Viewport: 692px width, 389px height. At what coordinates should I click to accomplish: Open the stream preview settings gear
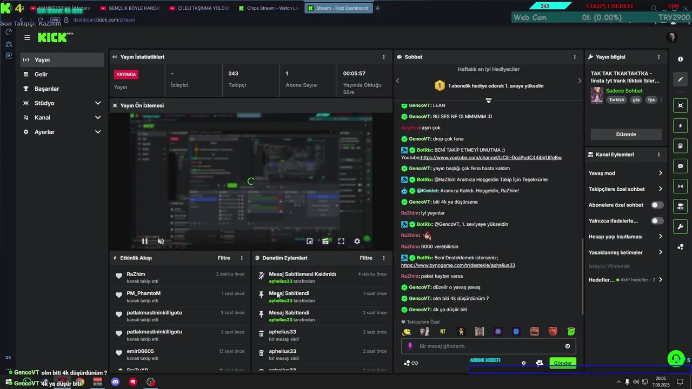pos(357,242)
